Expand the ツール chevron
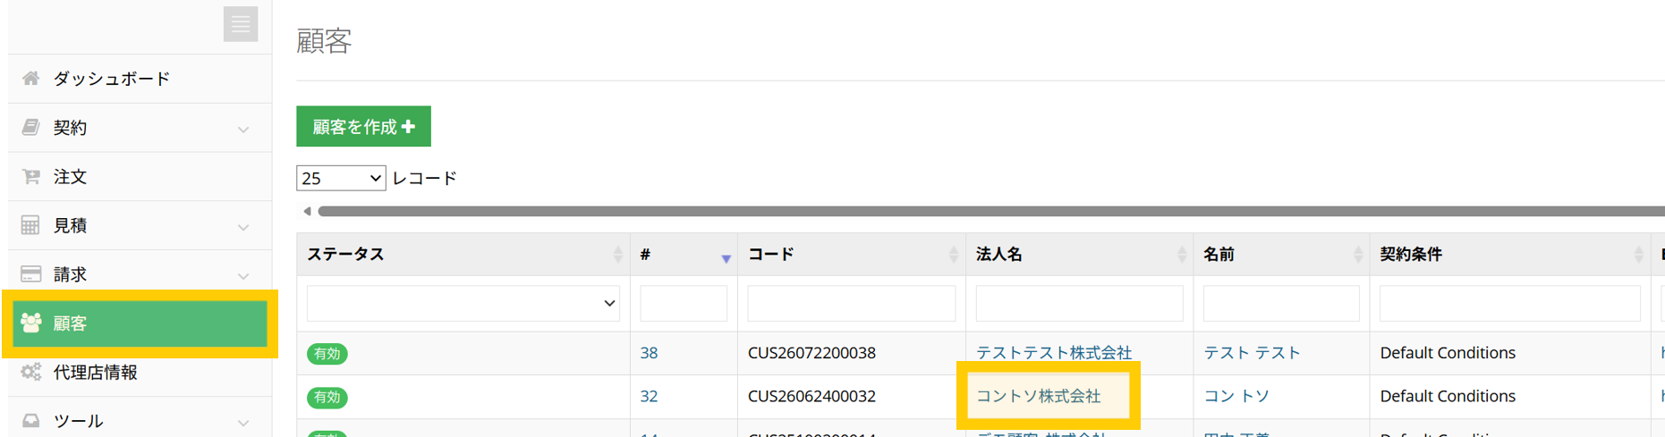 (243, 422)
